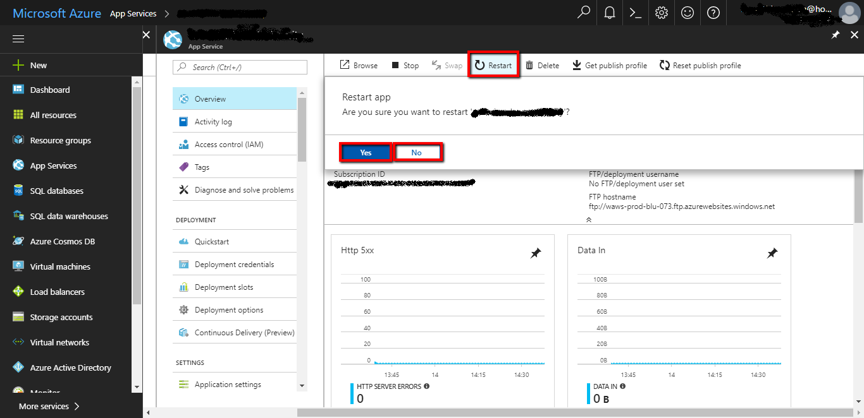Click the hamburger menu to collapse the sidebar
Image resolution: width=864 pixels, height=418 pixels.
[x=18, y=39]
